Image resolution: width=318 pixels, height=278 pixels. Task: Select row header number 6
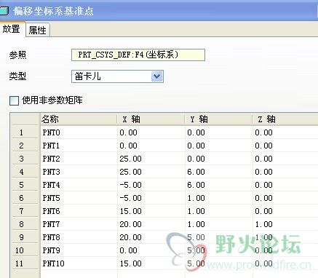click(x=25, y=198)
